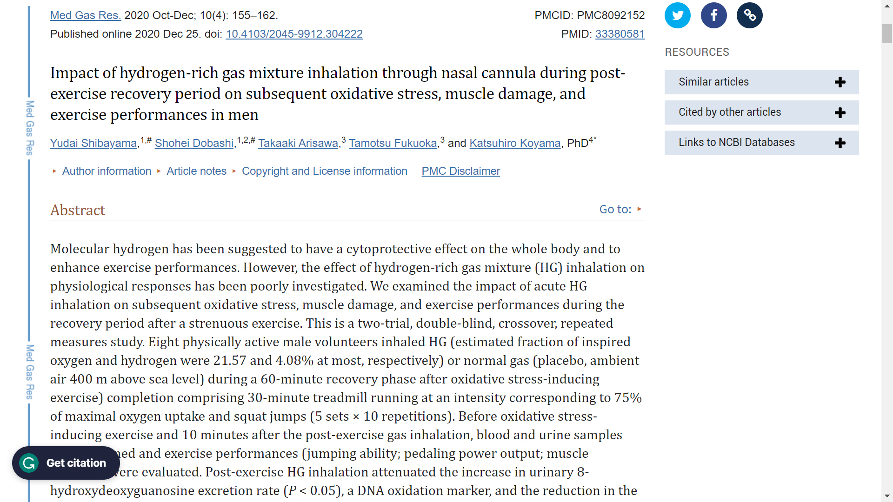
Task: Expand Author information section
Action: 107,171
